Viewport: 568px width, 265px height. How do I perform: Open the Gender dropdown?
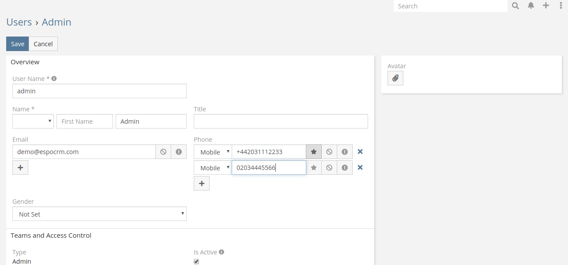(x=99, y=214)
